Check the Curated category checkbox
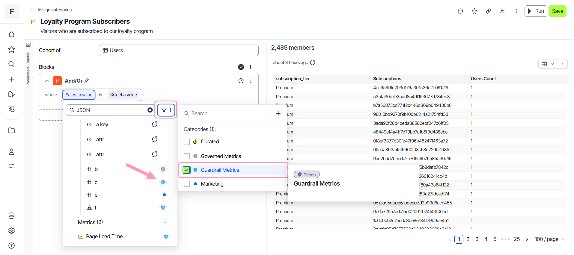Image resolution: width=574 pixels, height=255 pixels. [x=187, y=142]
